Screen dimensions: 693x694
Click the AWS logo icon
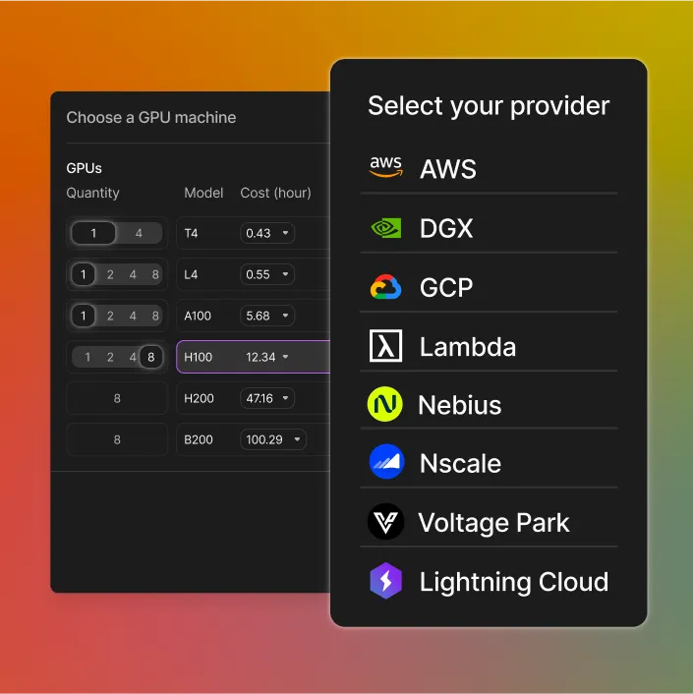pos(385,167)
